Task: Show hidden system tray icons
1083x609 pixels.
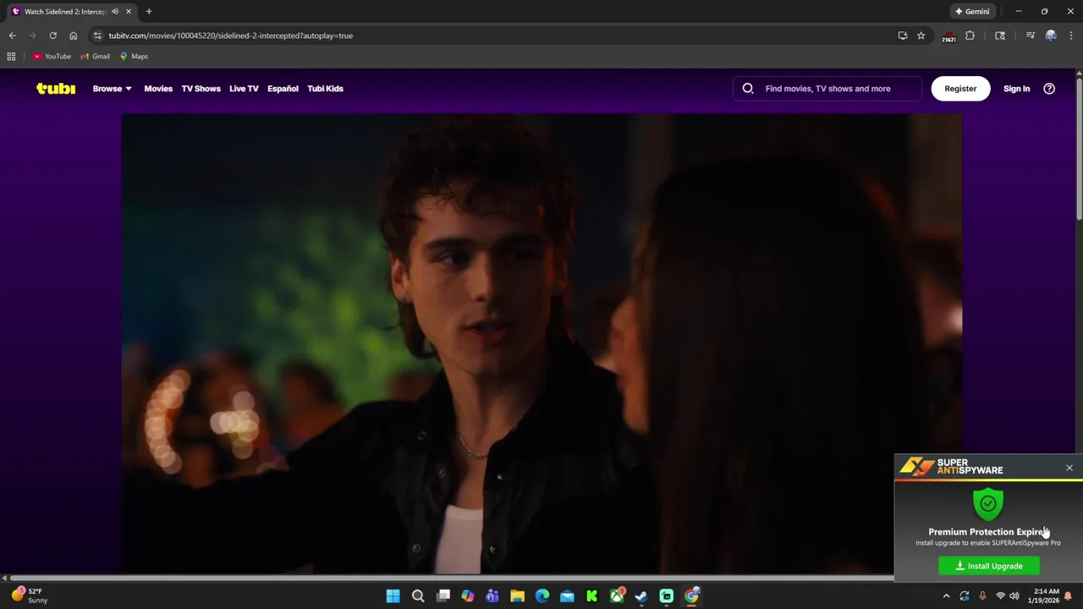Action: tap(946, 596)
